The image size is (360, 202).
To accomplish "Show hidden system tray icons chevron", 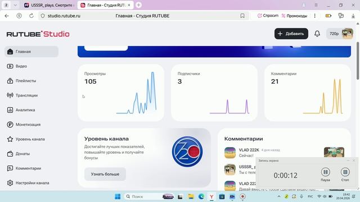I will pos(279,196).
